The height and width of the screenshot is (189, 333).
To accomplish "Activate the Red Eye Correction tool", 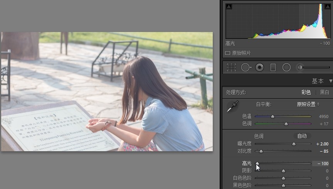I will 259,67.
